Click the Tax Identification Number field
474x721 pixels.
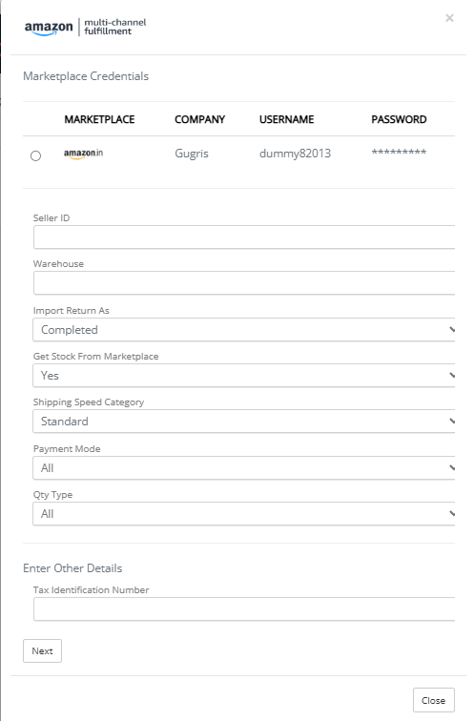point(244,608)
